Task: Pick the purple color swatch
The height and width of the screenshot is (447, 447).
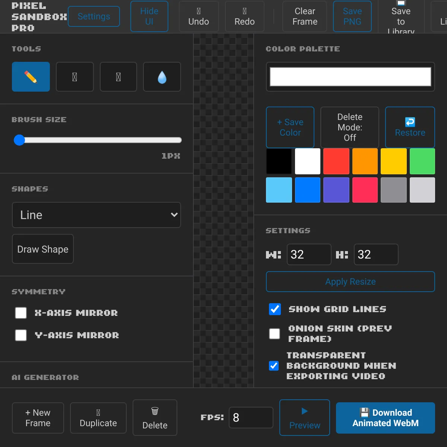Action: [336, 190]
